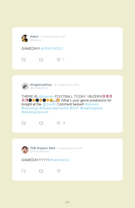Open the #MNF hashtag

[74, 108]
